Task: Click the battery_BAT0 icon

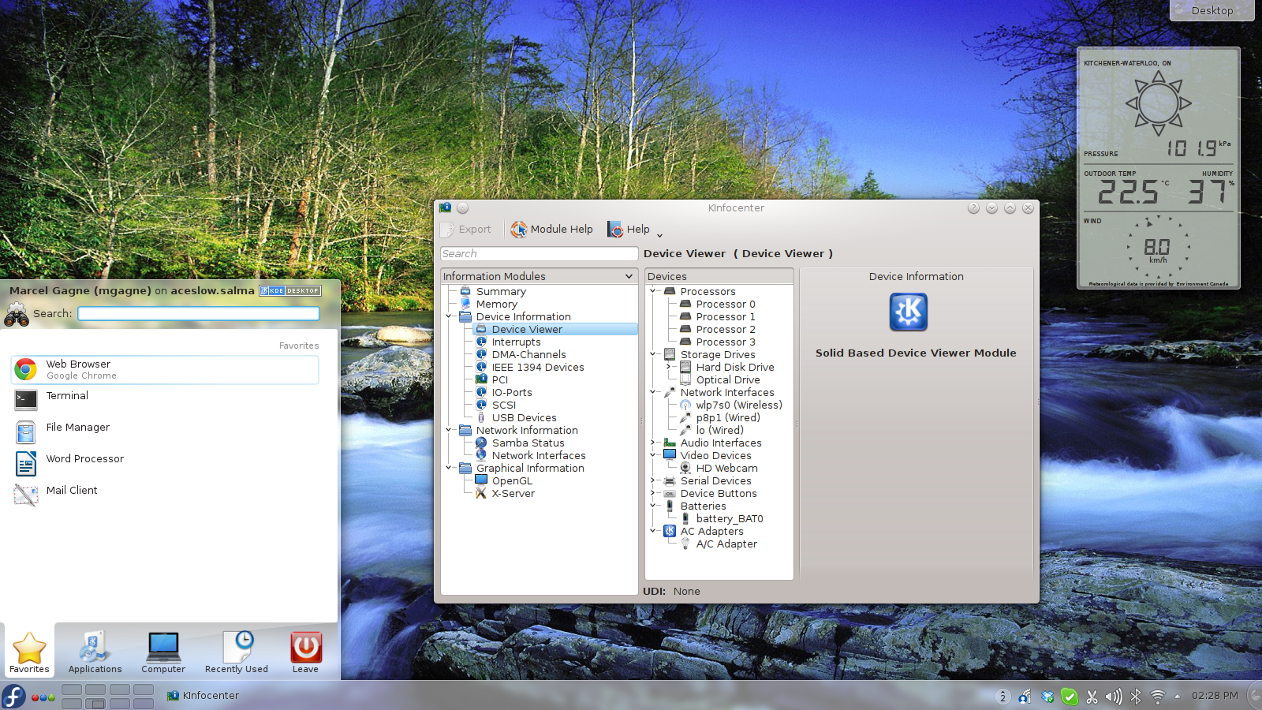Action: point(685,518)
